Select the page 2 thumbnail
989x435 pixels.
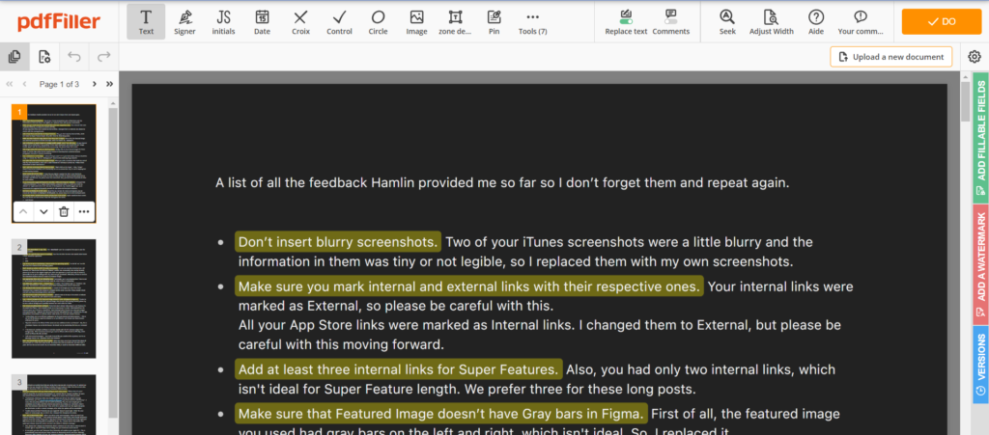(54, 298)
